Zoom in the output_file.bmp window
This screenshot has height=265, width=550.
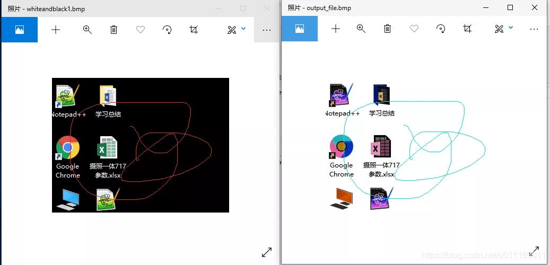click(x=361, y=29)
